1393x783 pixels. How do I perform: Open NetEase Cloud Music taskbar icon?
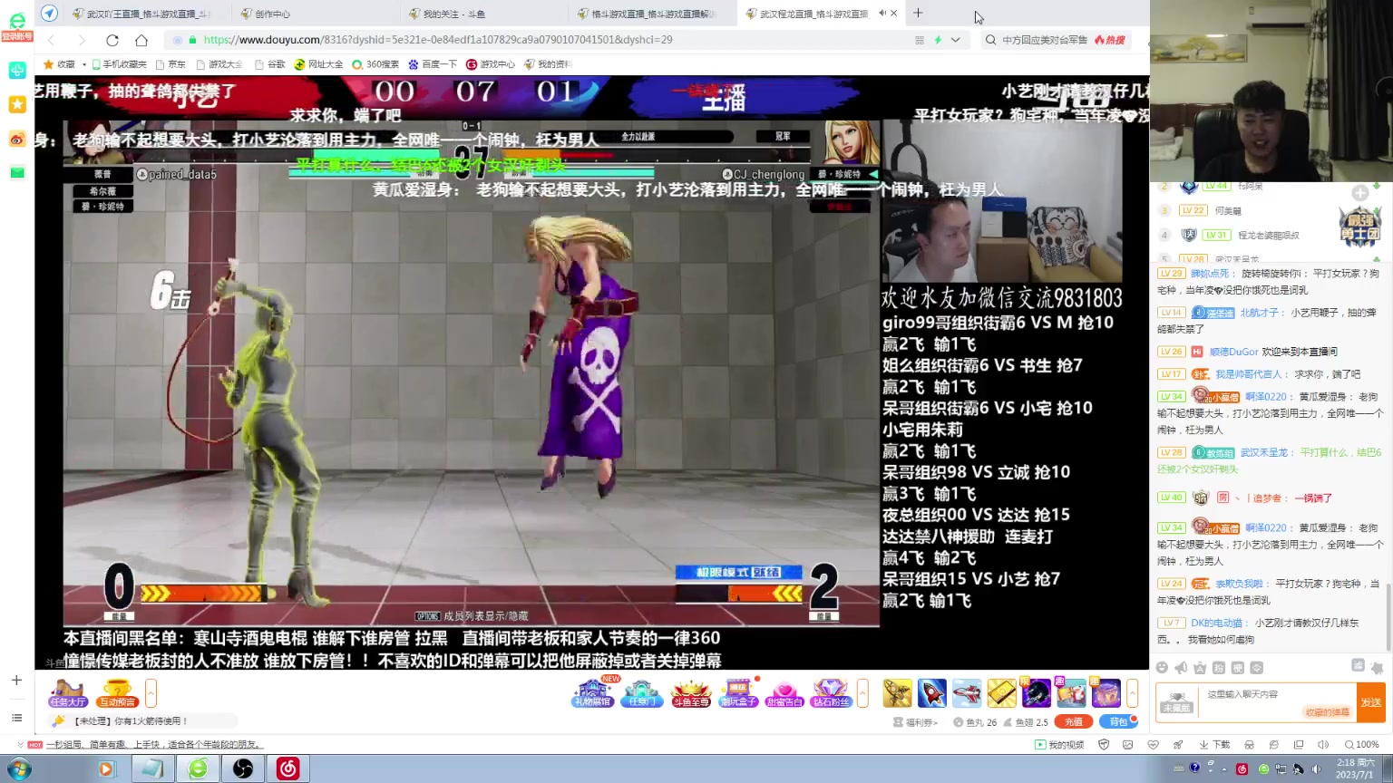click(287, 769)
